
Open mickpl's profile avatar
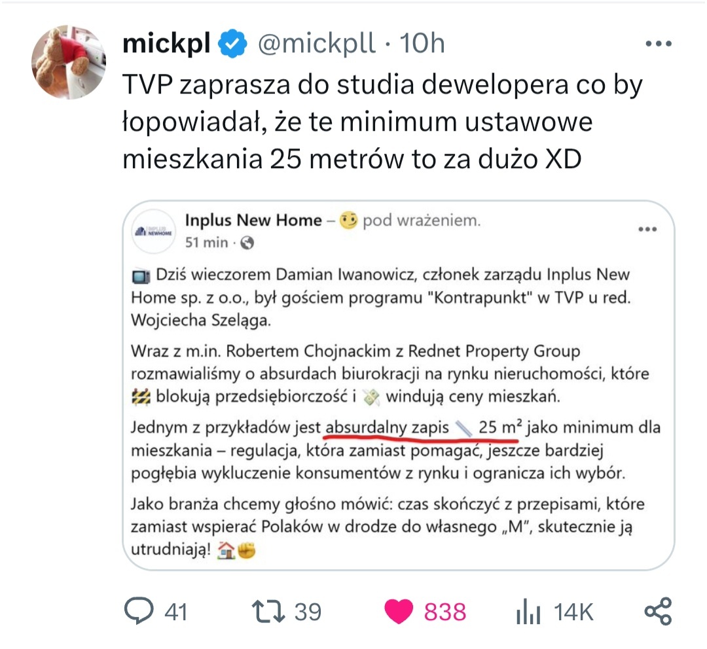click(x=68, y=62)
